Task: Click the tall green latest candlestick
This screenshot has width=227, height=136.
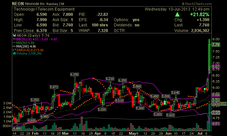Action: coord(209,56)
